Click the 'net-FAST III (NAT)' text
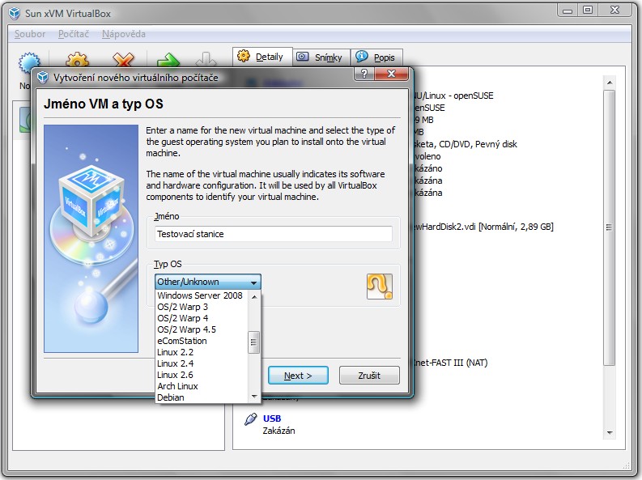 click(x=451, y=363)
